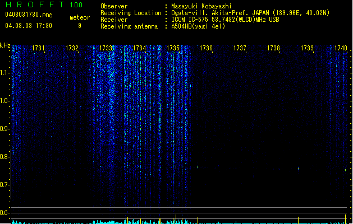353x224 pixels.
Task: Click the 0.8 frequency axis label
Action: 4,157
